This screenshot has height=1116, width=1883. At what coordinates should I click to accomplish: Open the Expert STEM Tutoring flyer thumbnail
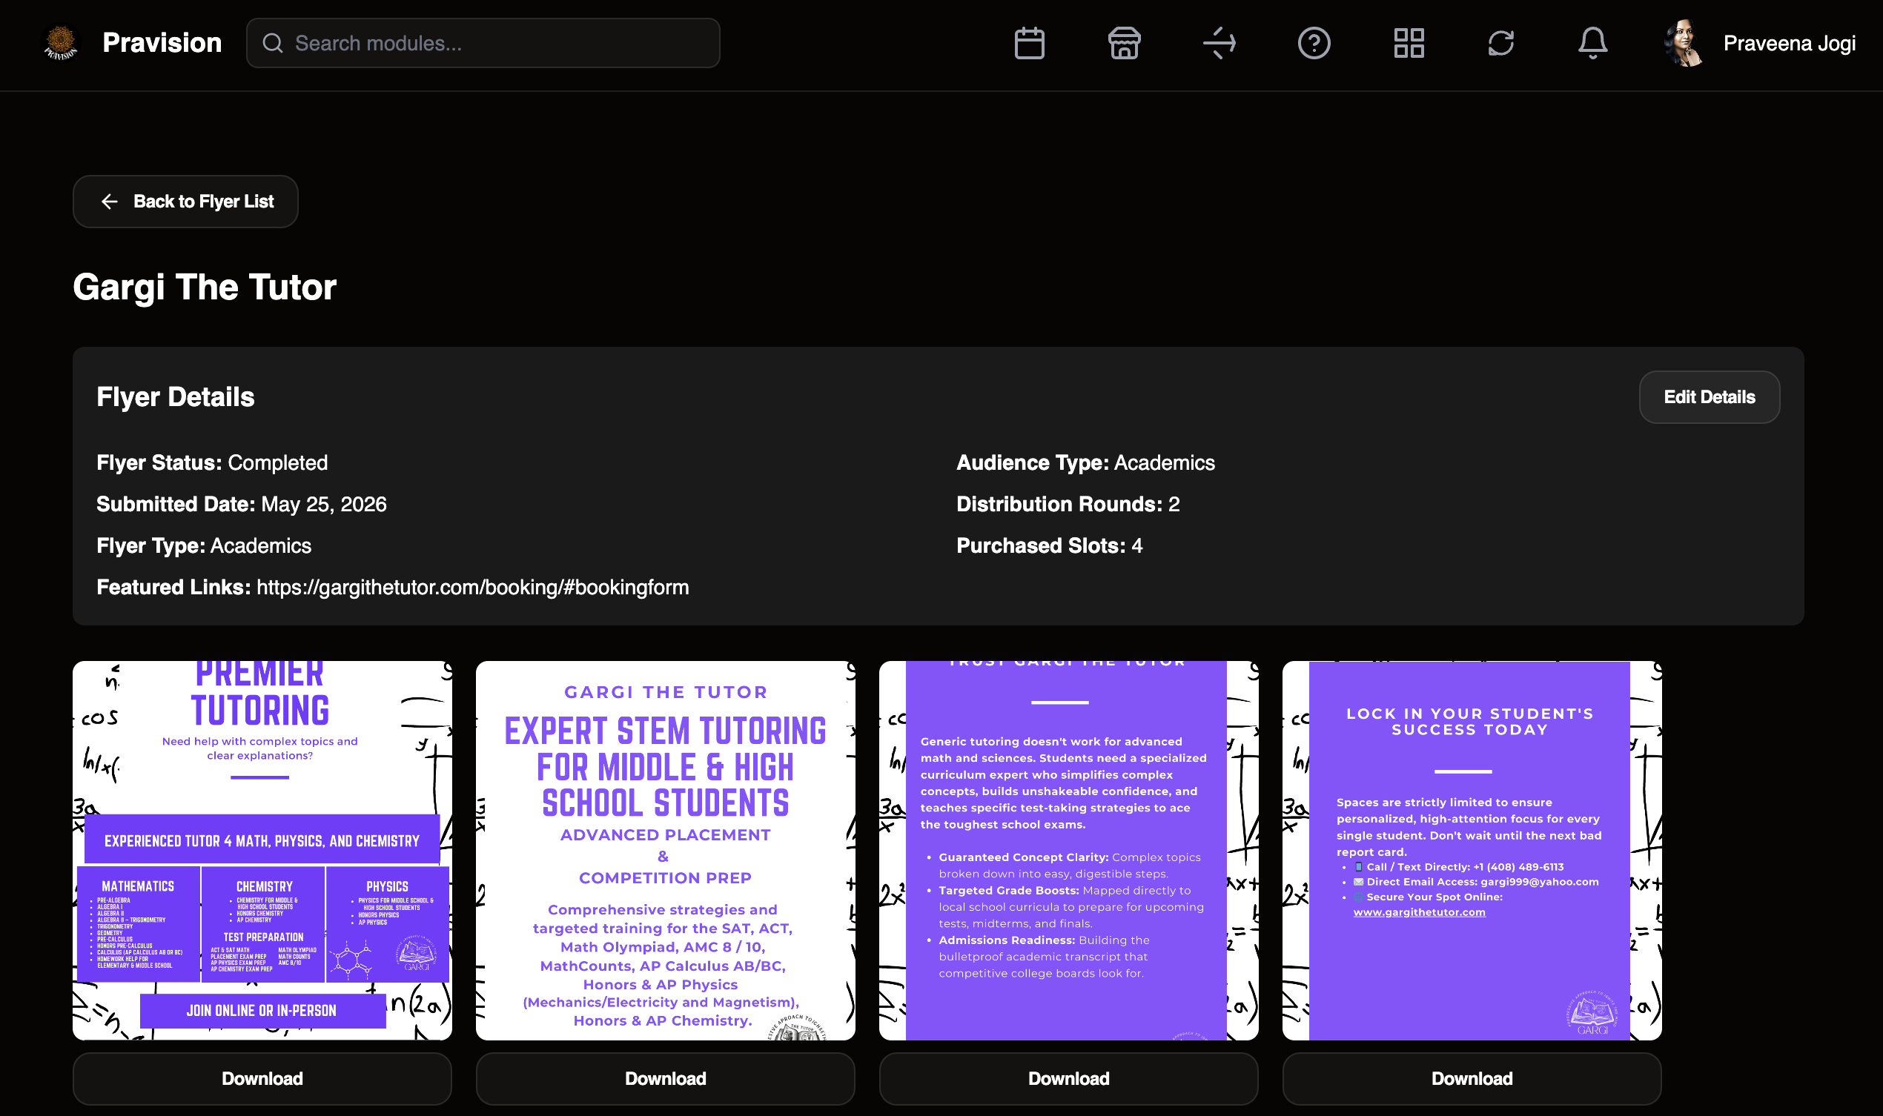(665, 851)
